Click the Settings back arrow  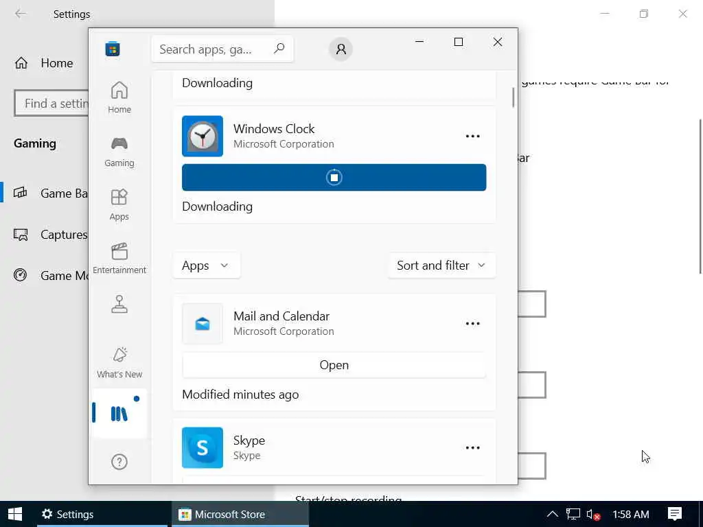point(21,14)
